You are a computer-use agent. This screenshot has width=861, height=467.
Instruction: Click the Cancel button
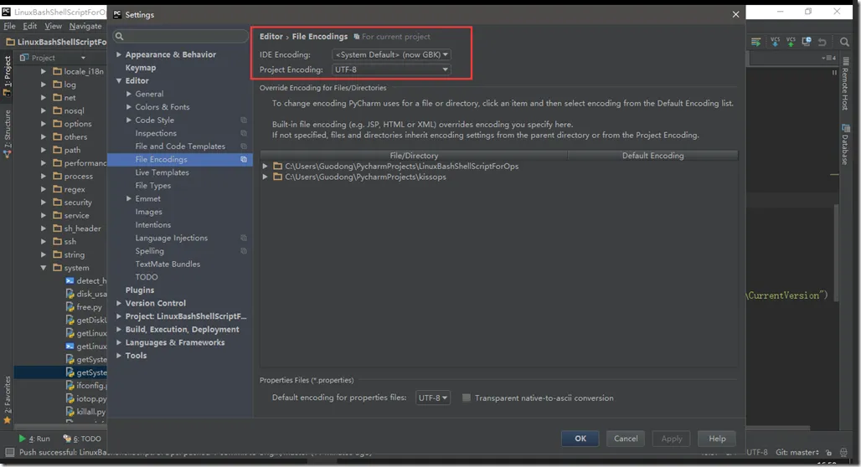(626, 439)
